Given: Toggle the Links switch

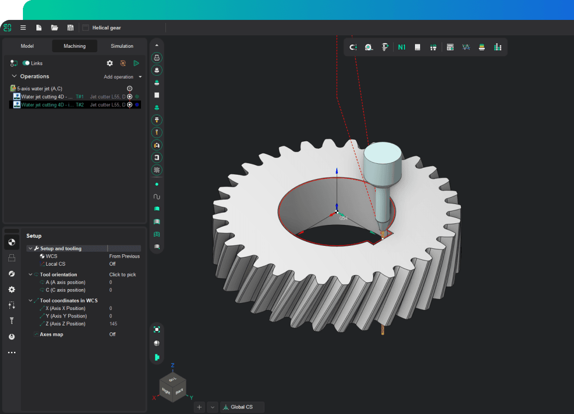Looking at the screenshot, I should pyautogui.click(x=26, y=63).
